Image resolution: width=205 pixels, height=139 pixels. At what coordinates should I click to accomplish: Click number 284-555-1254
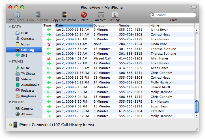(x=130, y=44)
